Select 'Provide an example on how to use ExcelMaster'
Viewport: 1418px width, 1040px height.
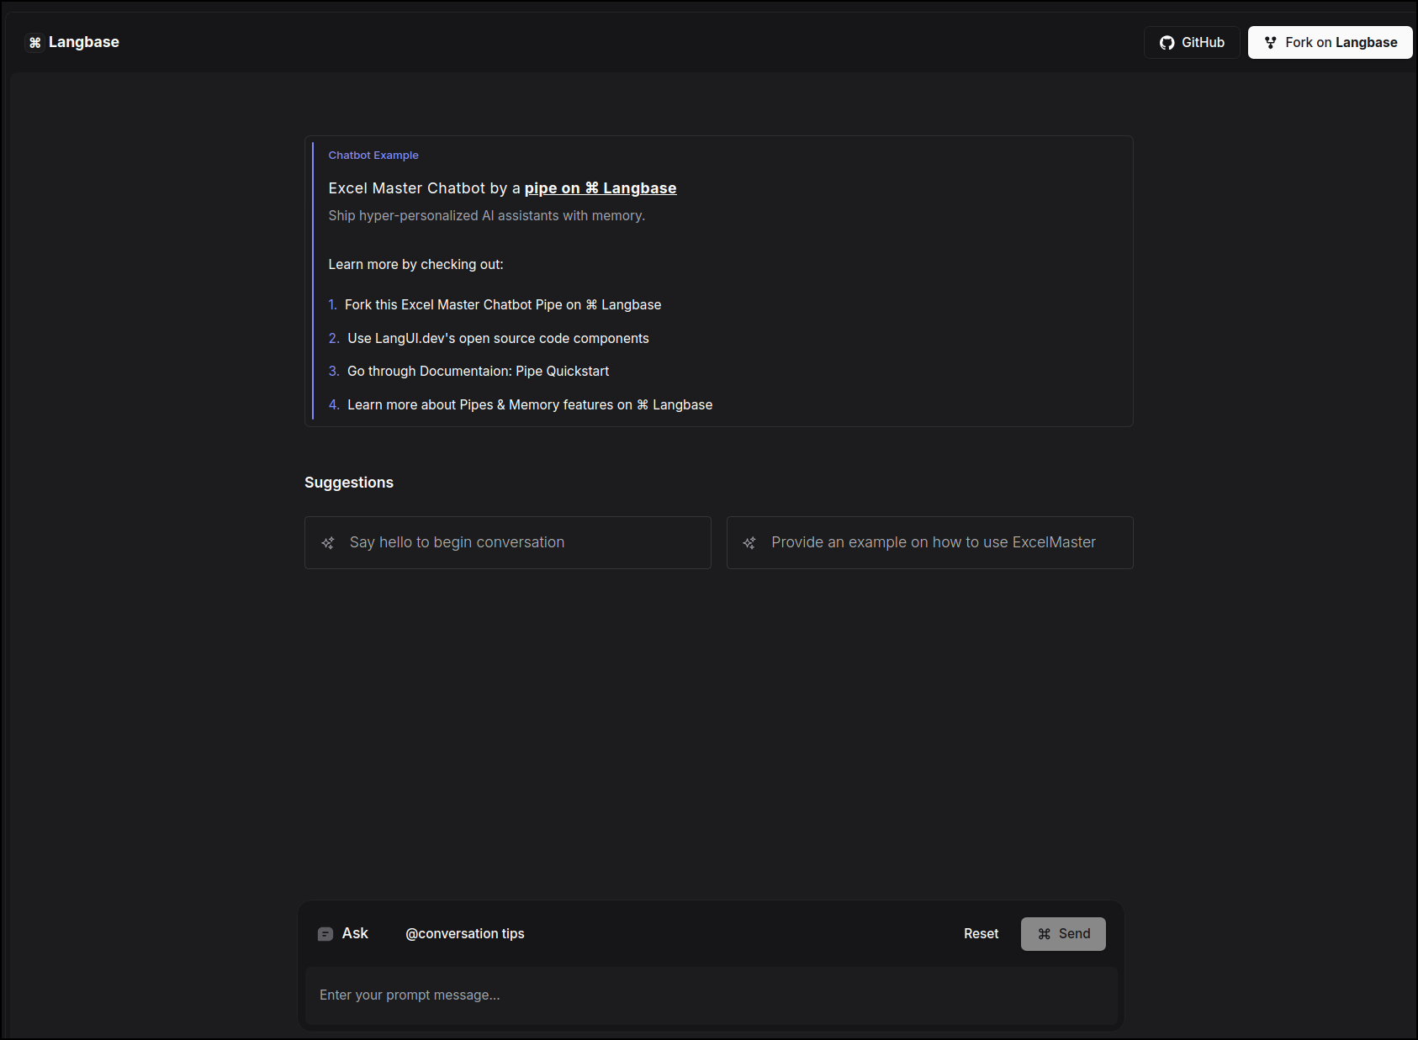click(930, 543)
